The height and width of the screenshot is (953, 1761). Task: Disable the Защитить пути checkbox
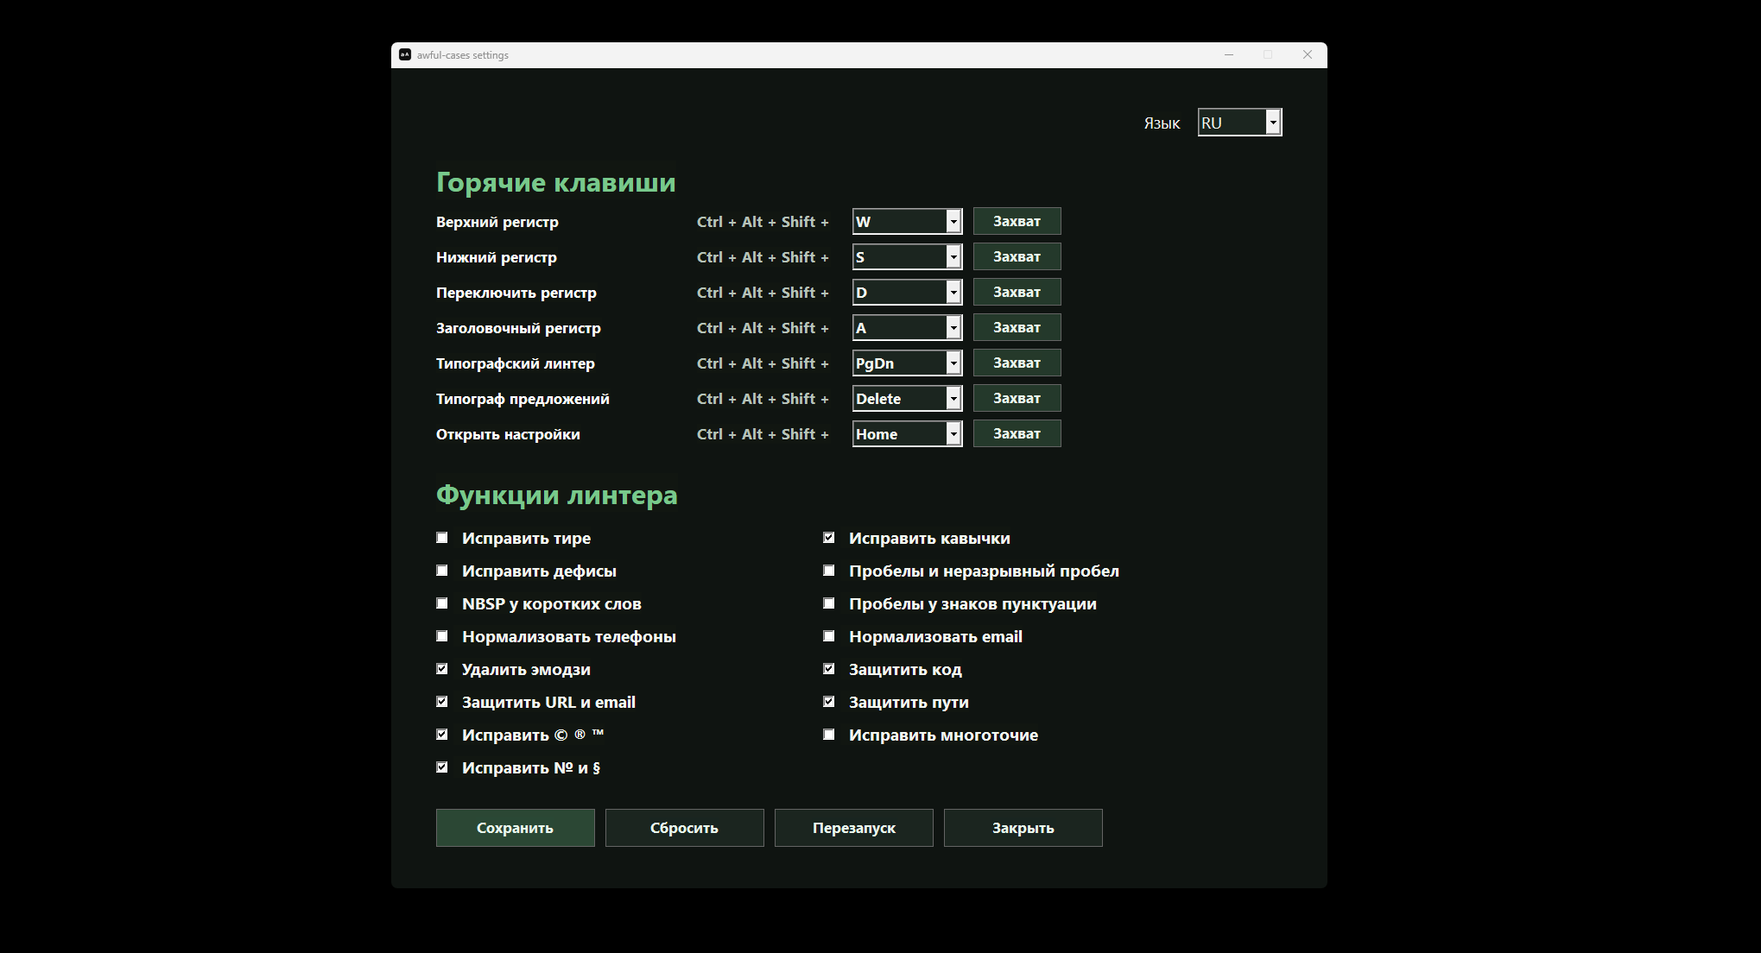tap(829, 702)
